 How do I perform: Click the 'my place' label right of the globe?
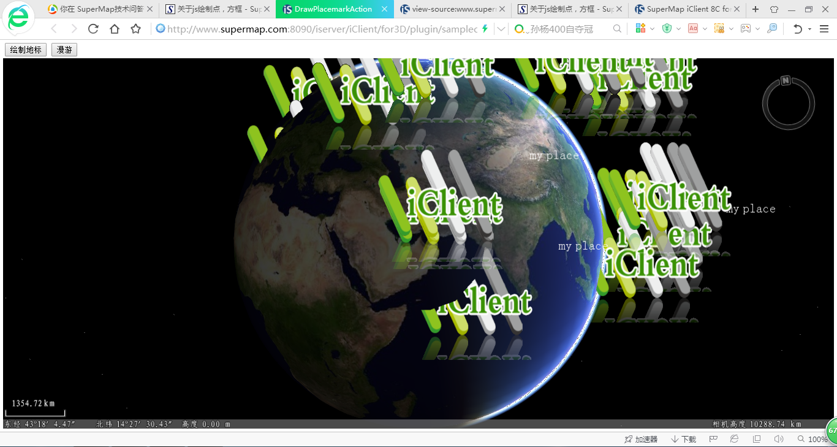click(751, 209)
